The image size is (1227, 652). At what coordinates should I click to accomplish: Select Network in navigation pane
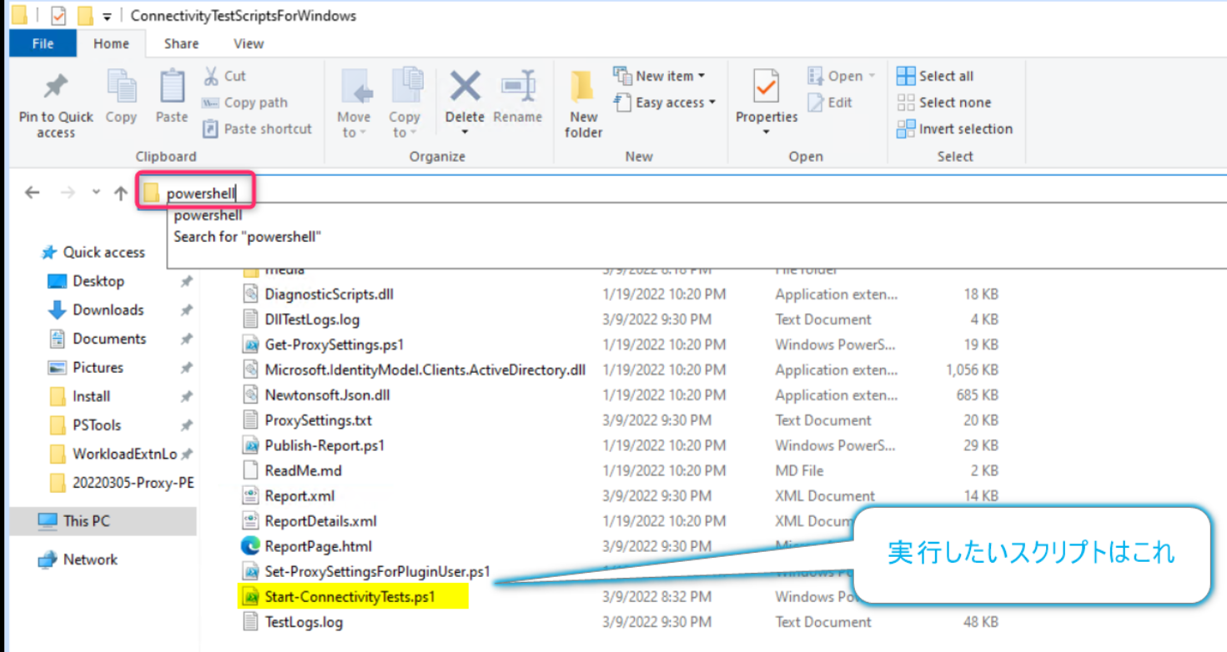78,559
